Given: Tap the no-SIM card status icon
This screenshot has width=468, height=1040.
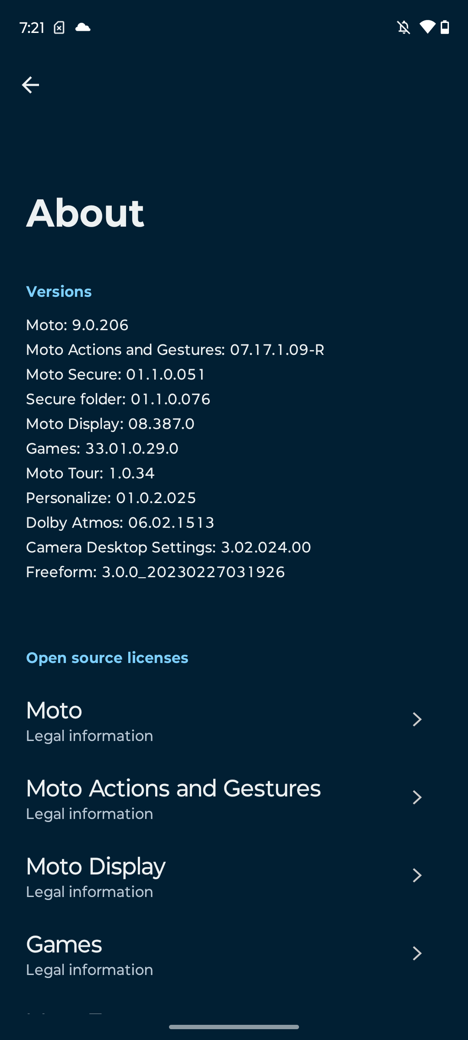Looking at the screenshot, I should click(x=59, y=28).
